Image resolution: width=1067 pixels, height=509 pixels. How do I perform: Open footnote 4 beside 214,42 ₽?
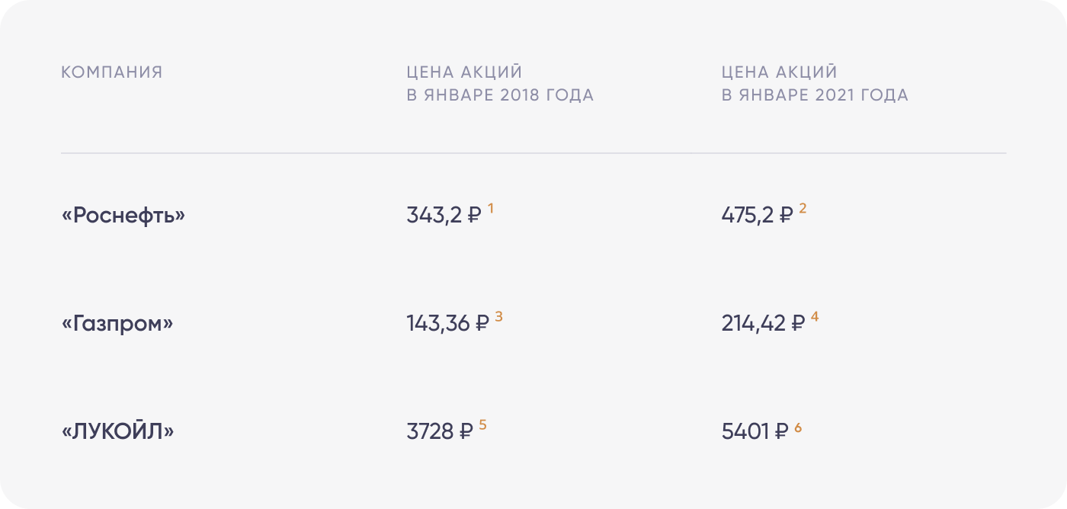[815, 316]
